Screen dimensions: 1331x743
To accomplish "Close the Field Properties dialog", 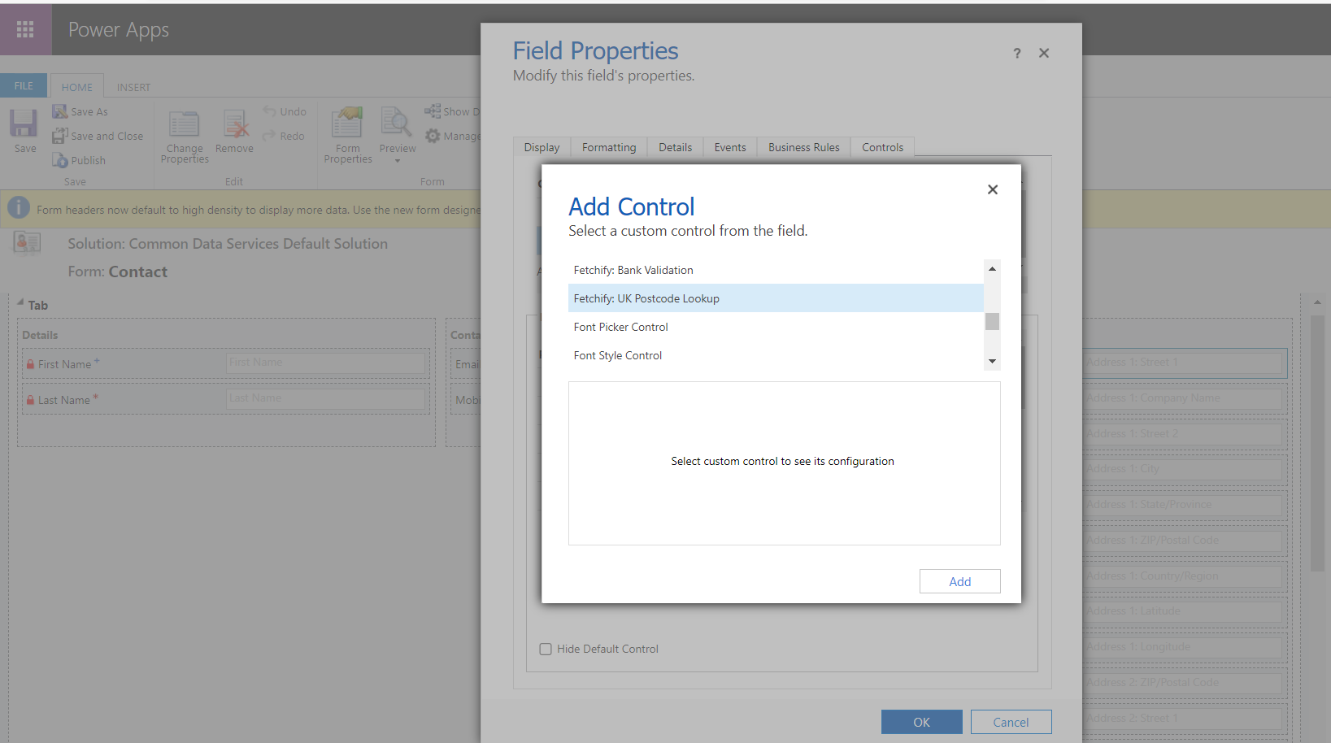I will [x=1044, y=53].
